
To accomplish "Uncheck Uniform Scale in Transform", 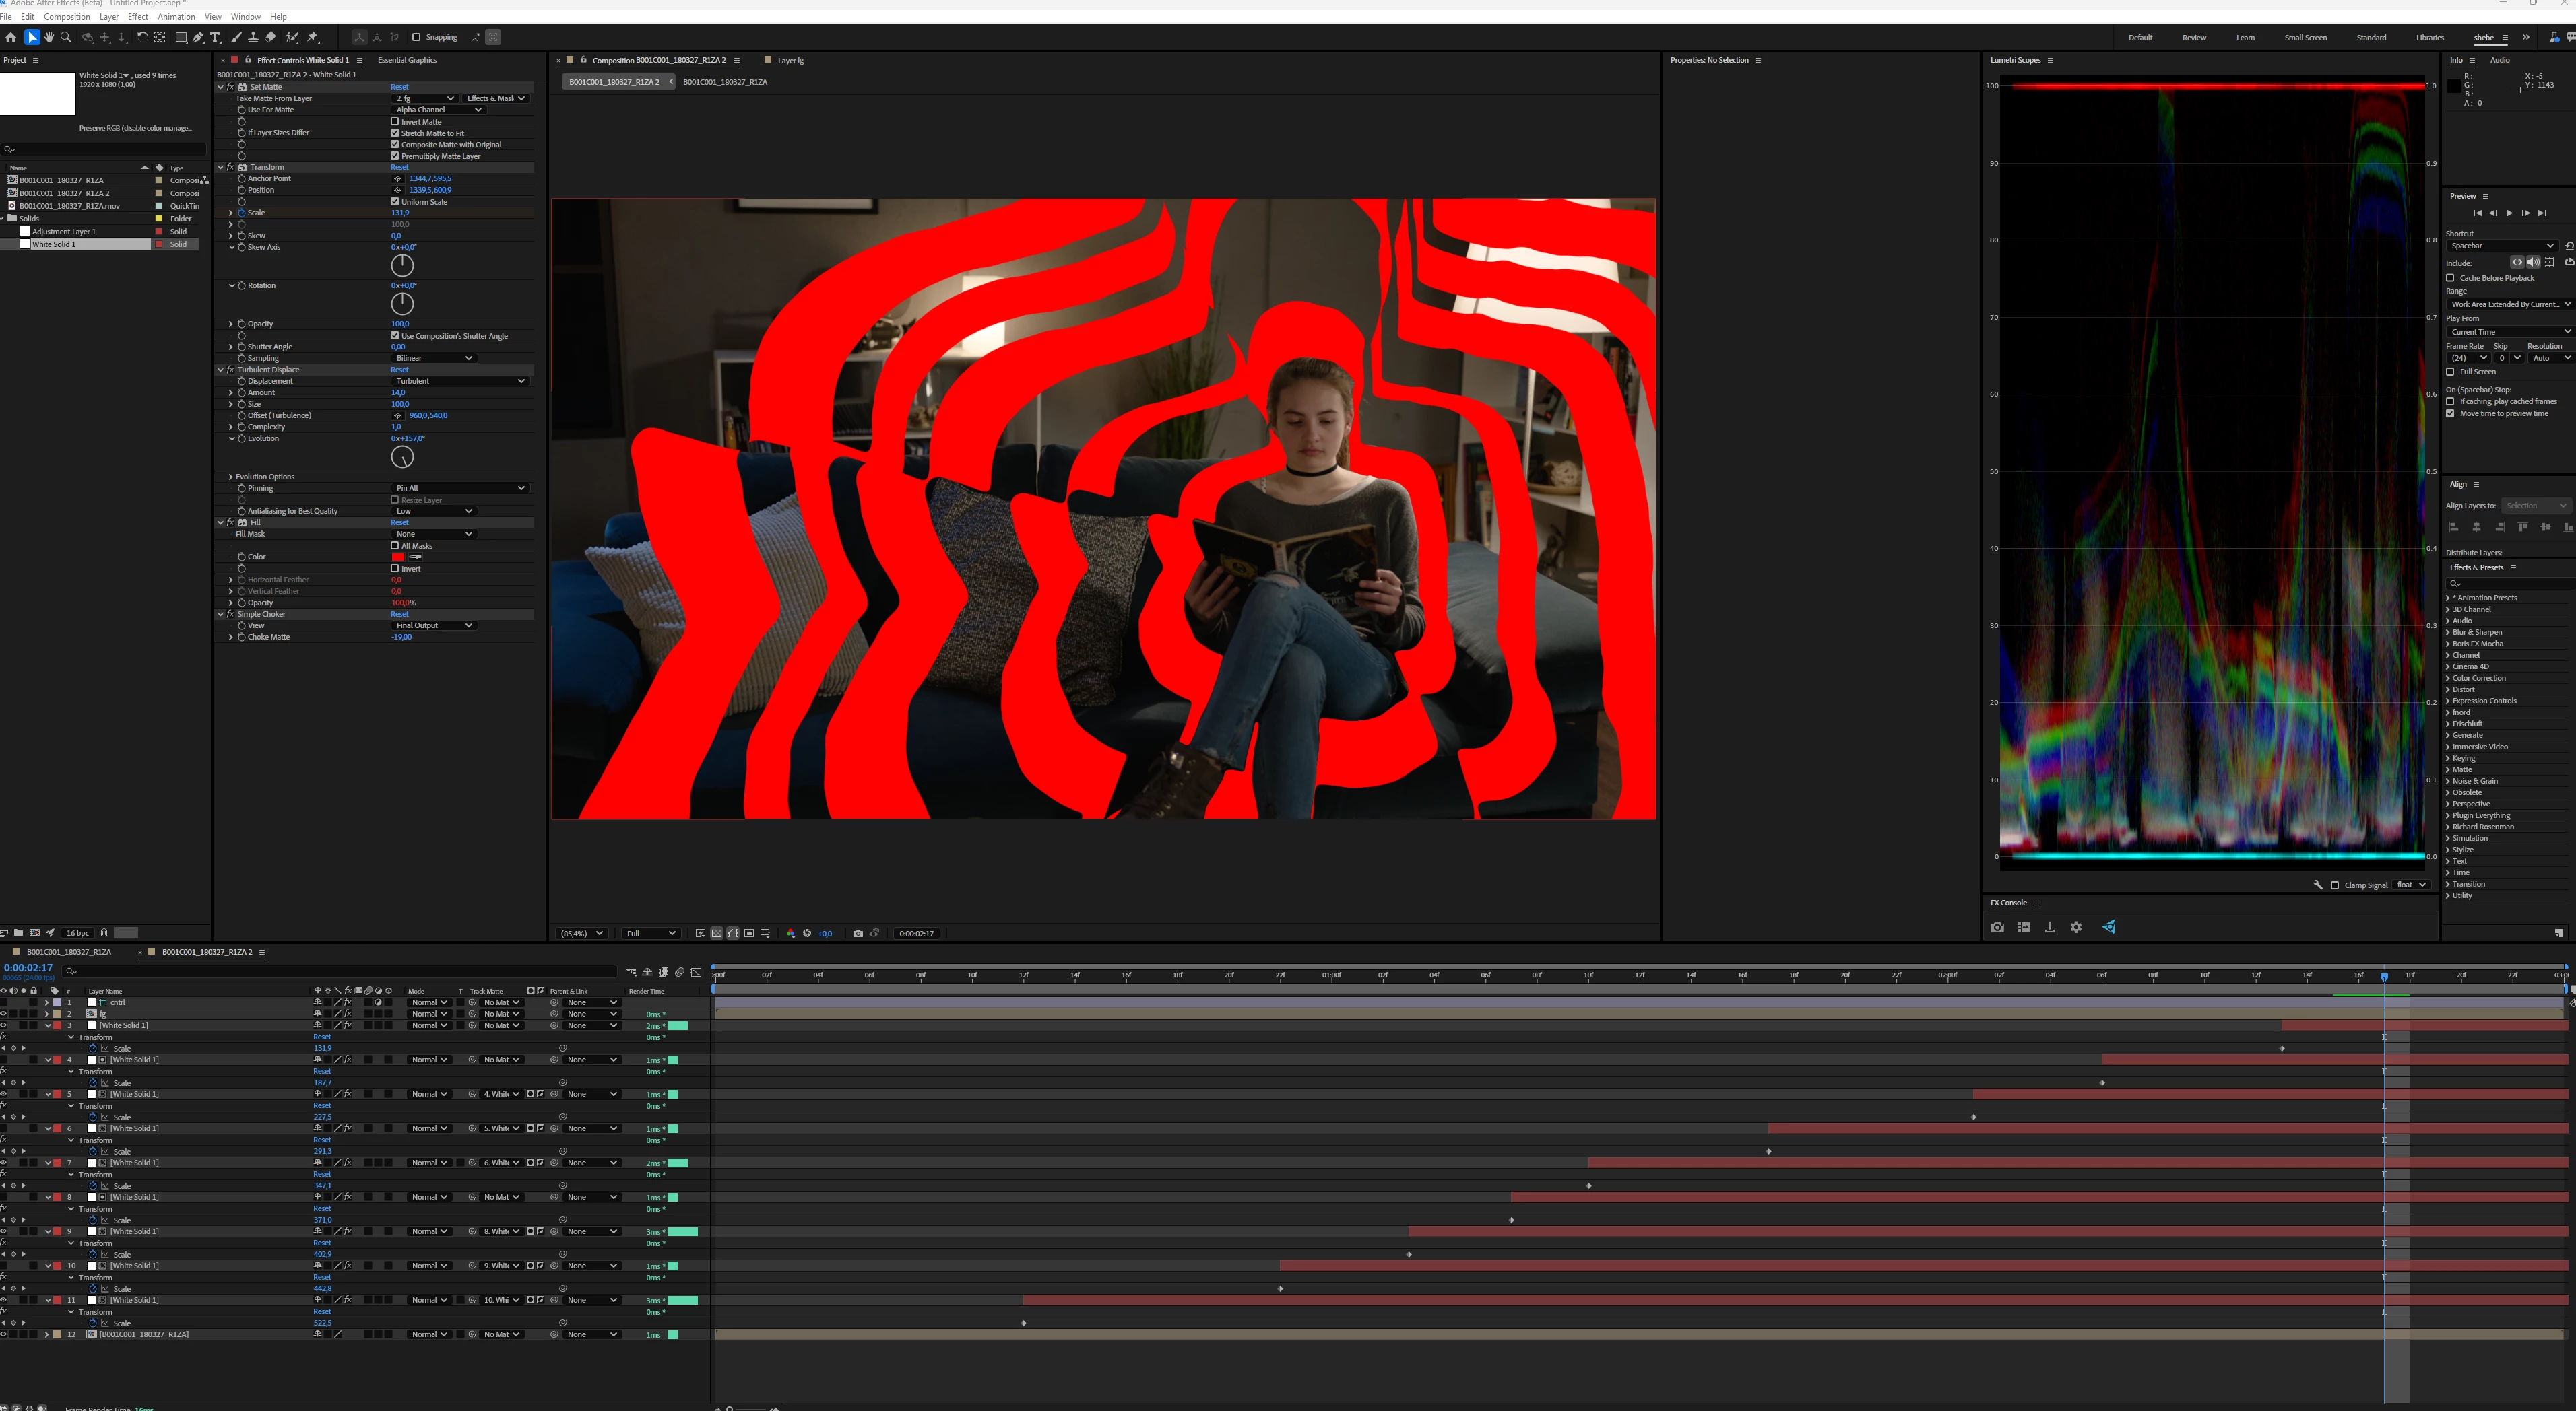I will click(395, 202).
